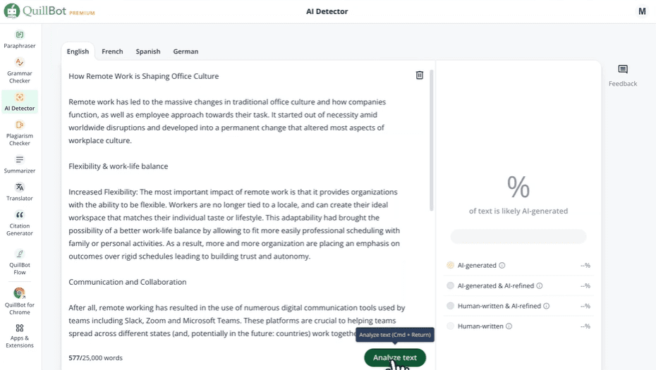Show info for Human-written & AI-refined
The image size is (656, 370).
[x=547, y=307]
